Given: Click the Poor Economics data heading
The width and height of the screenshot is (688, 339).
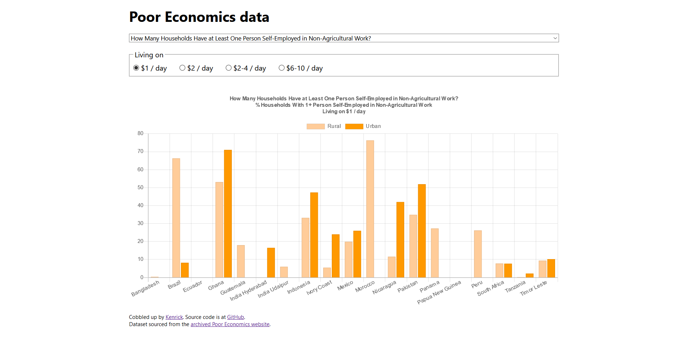Looking at the screenshot, I should click(199, 16).
